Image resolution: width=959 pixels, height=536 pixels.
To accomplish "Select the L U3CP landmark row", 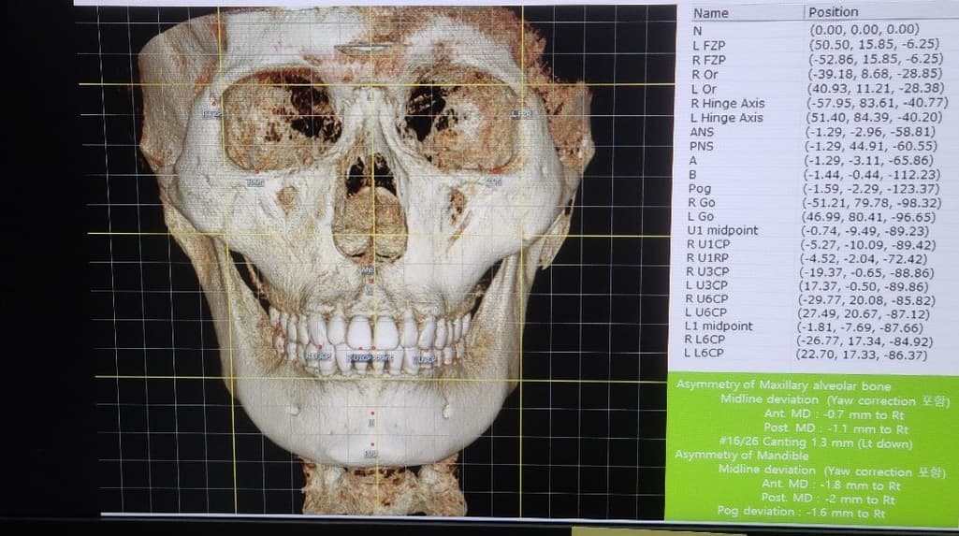I will 712,285.
